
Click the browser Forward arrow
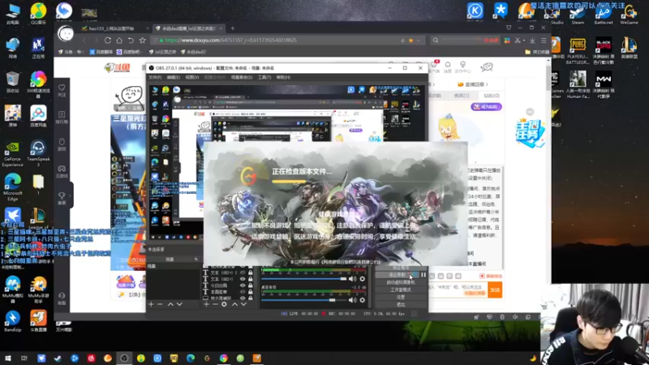point(96,41)
